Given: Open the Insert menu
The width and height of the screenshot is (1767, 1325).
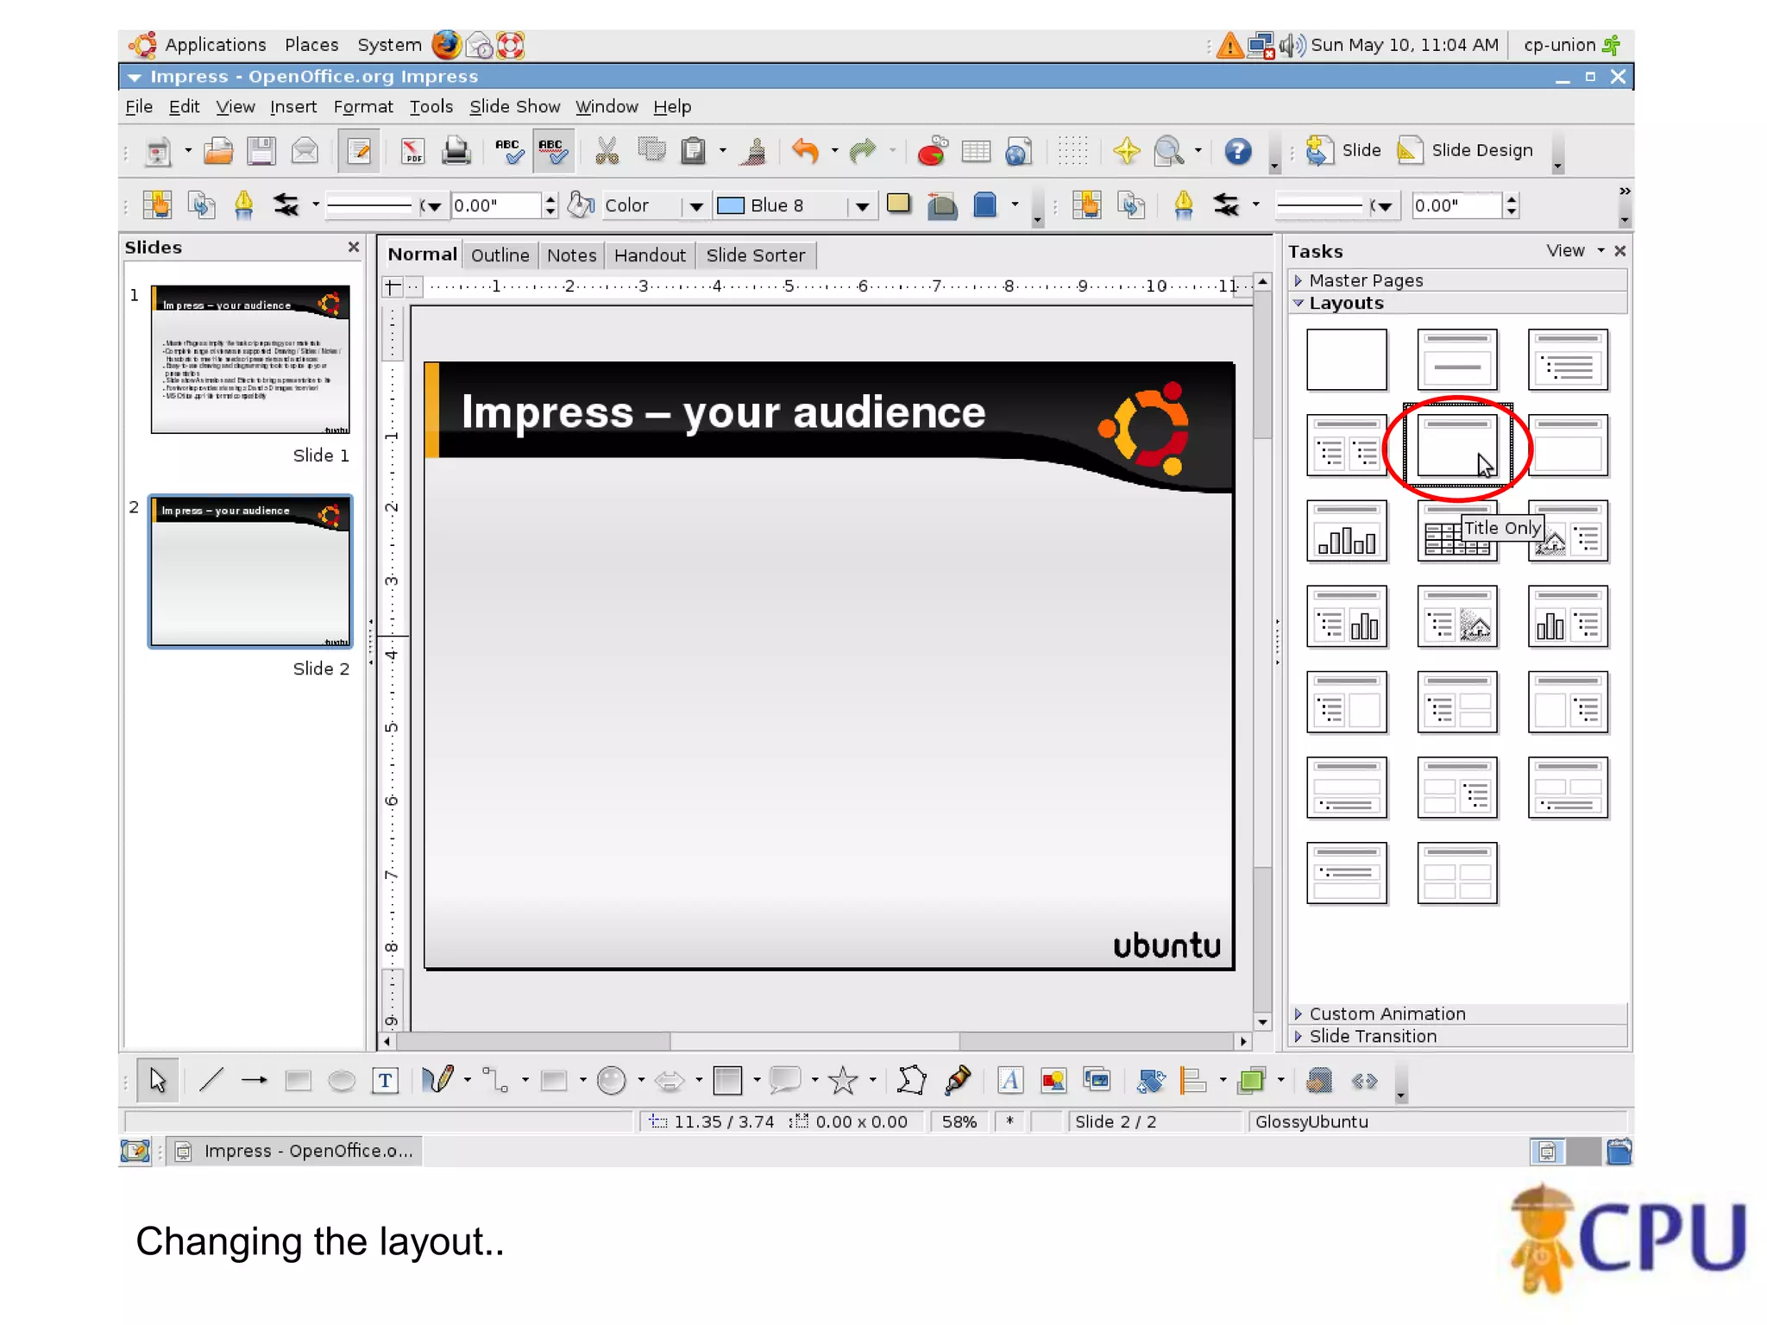Looking at the screenshot, I should [x=293, y=107].
